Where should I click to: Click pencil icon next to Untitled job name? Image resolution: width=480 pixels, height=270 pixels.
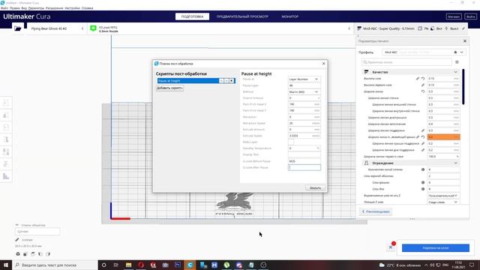click(x=17, y=240)
